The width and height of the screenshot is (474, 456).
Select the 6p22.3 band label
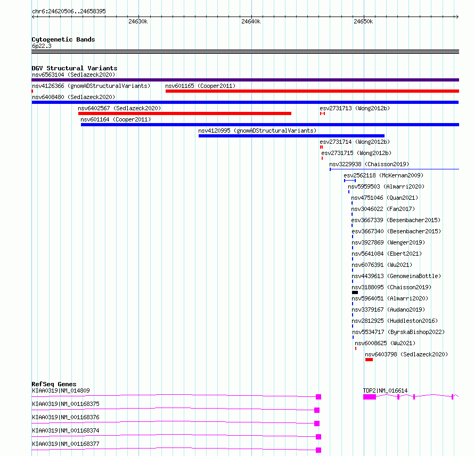(x=42, y=46)
